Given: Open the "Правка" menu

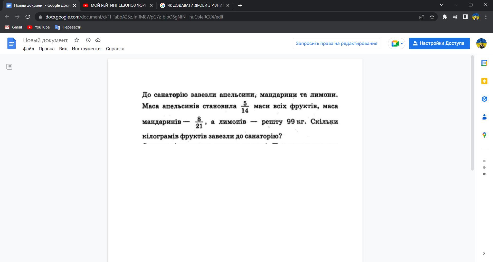Looking at the screenshot, I should click(46, 49).
